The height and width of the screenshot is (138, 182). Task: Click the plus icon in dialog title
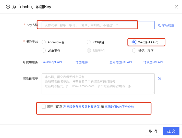[x=8, y=7]
